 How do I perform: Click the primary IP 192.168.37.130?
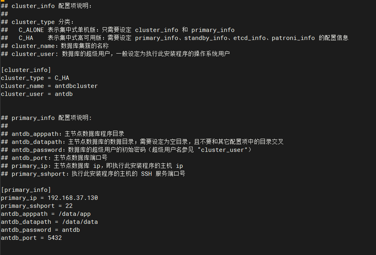73,198
